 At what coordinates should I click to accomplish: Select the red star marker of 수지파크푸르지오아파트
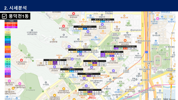pos(113,59)
